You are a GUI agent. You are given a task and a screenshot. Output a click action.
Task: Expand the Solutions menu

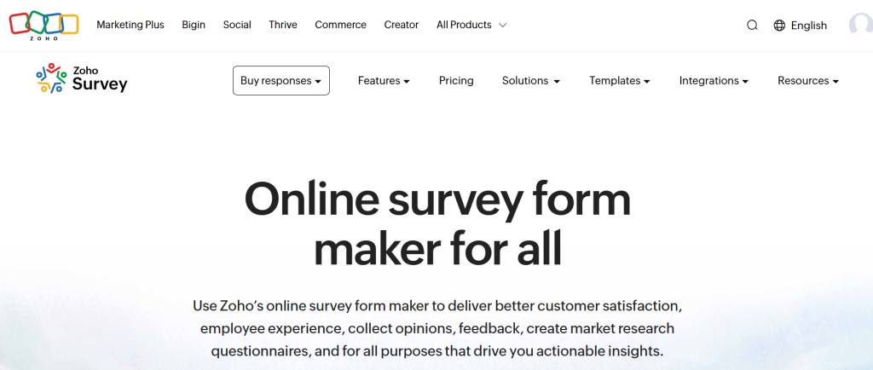coord(530,81)
